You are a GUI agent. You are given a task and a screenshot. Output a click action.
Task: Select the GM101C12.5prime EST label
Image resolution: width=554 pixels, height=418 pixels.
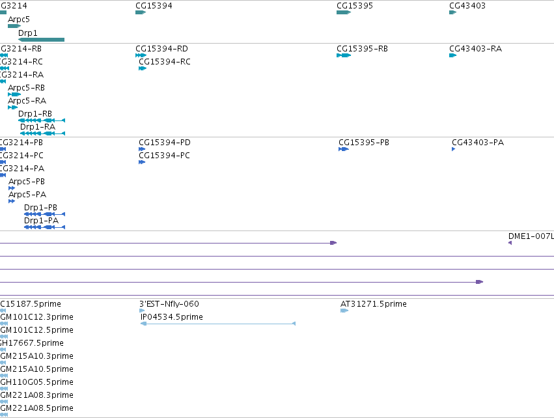click(x=36, y=330)
